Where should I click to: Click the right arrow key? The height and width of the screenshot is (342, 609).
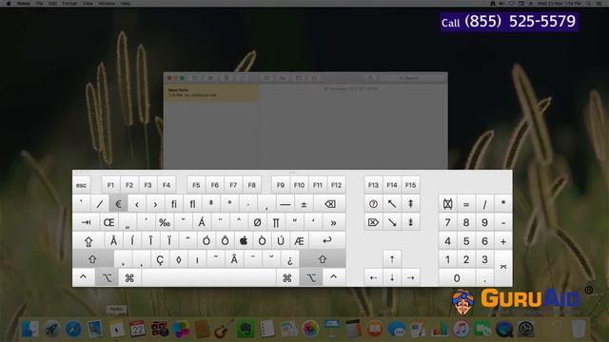[x=410, y=277]
